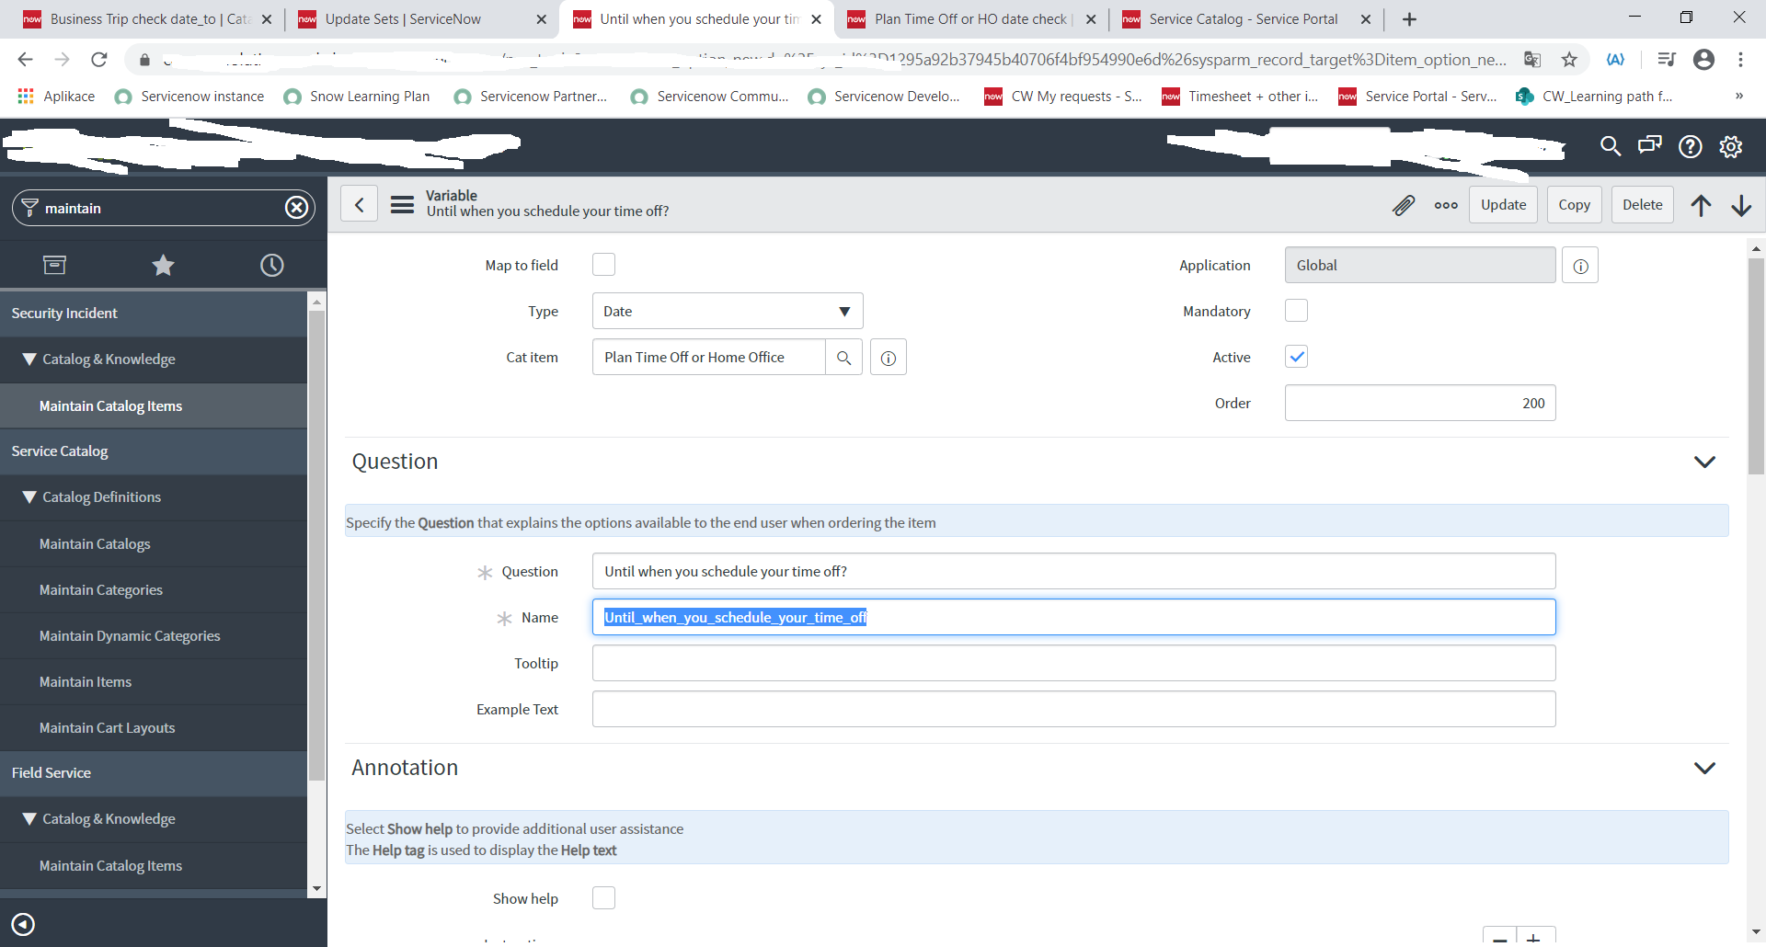Open the Type dropdown showing Date
Image resolution: width=1766 pixels, height=947 pixels.
pyautogui.click(x=727, y=312)
